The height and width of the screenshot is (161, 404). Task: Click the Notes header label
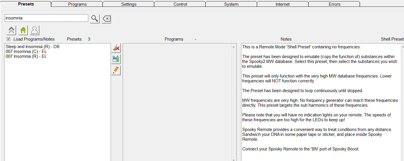[x=286, y=39]
